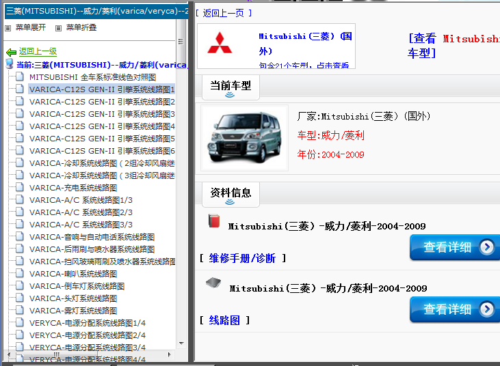The image size is (500, 366).
Task: Click the 返回上一级 link
Action: click(x=38, y=51)
